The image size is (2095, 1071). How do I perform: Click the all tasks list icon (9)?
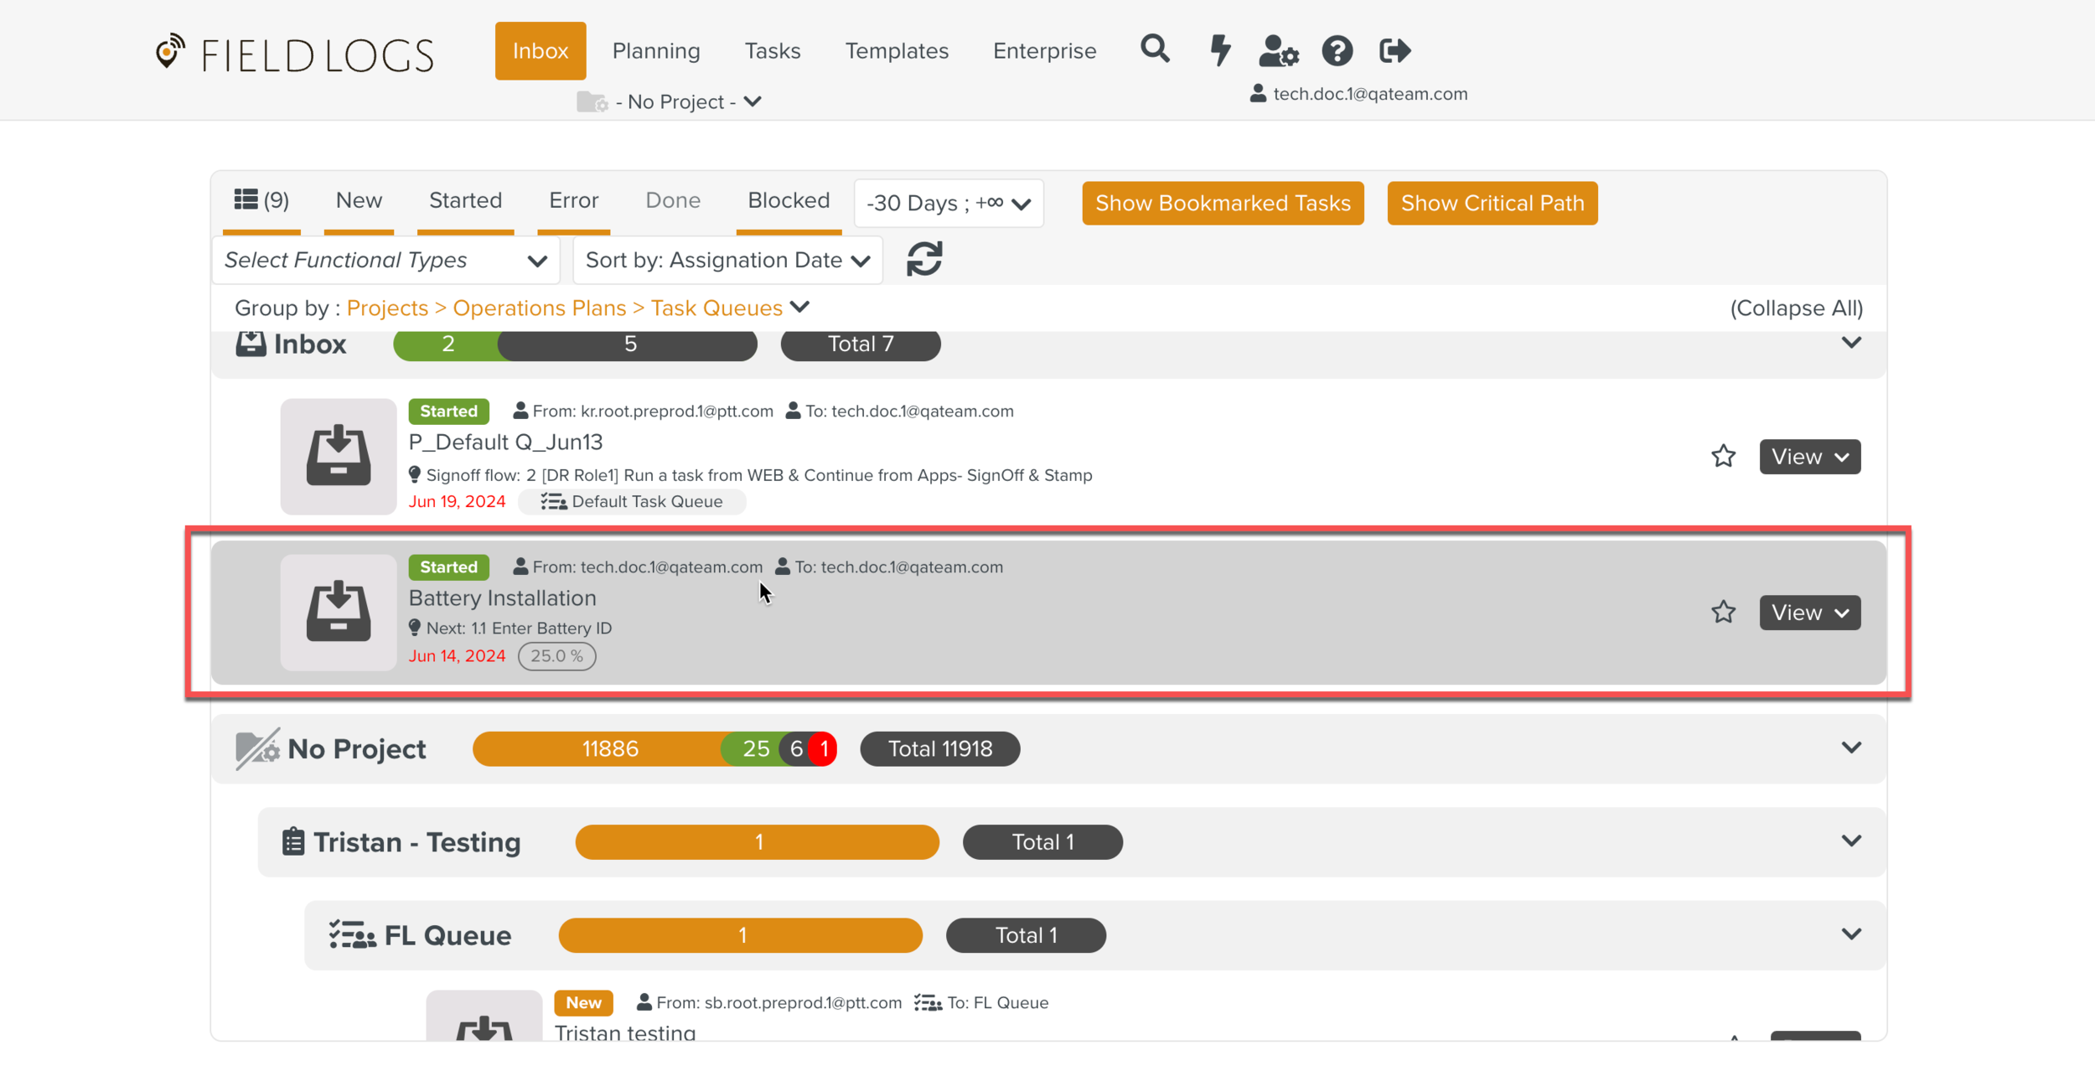[x=261, y=200]
